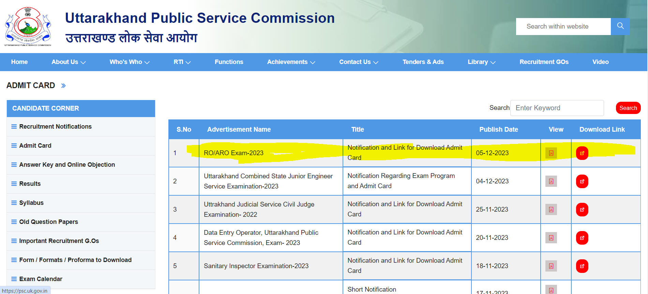The image size is (648, 294).
Task: View PDF for RO/ARO Exam-2023
Action: (551, 153)
